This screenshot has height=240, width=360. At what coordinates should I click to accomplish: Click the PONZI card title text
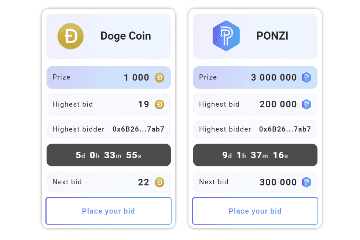[x=272, y=36]
